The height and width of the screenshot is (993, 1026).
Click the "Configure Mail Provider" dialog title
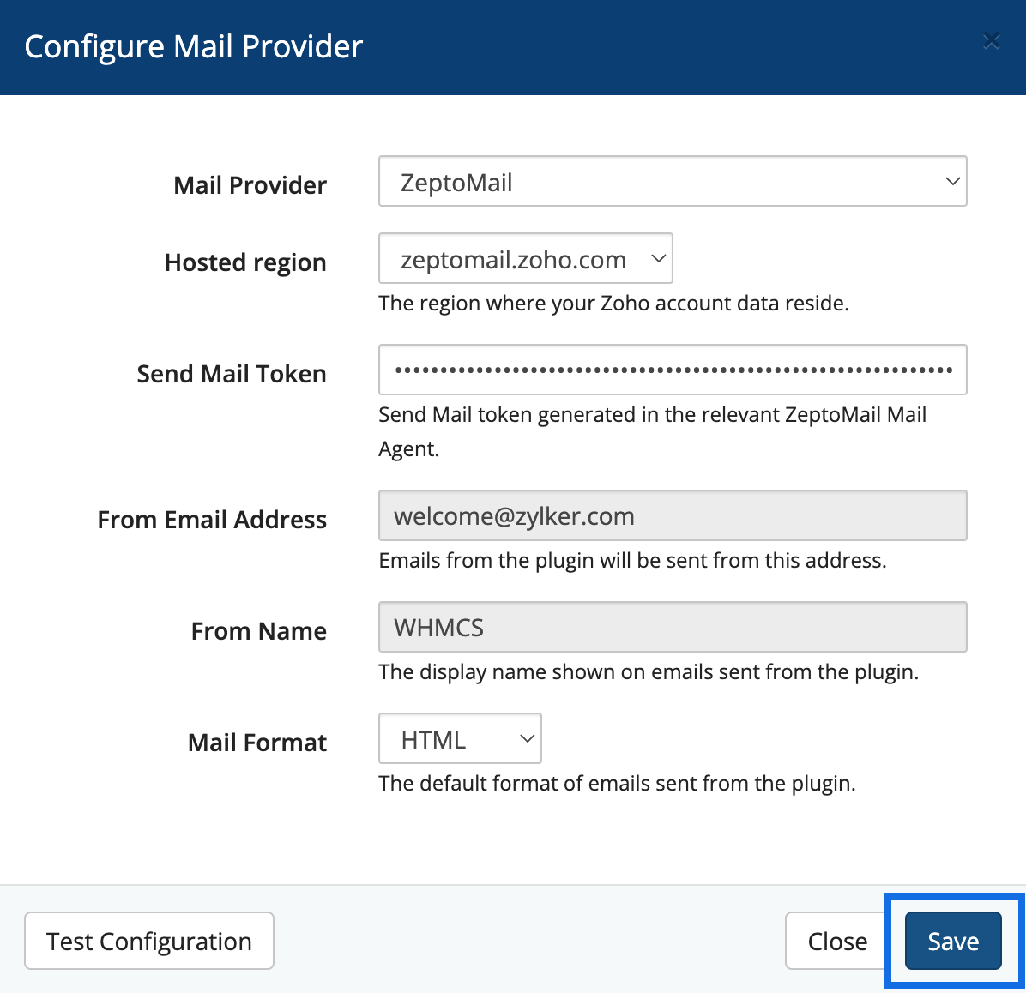(x=194, y=46)
